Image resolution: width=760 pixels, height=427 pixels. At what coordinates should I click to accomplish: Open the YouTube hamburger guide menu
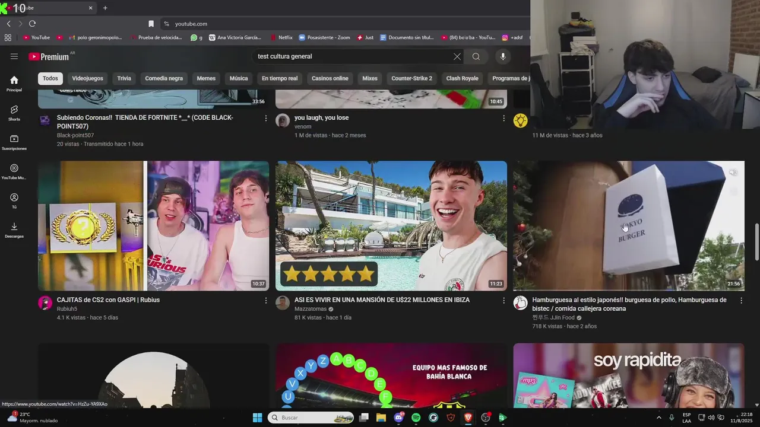click(14, 56)
